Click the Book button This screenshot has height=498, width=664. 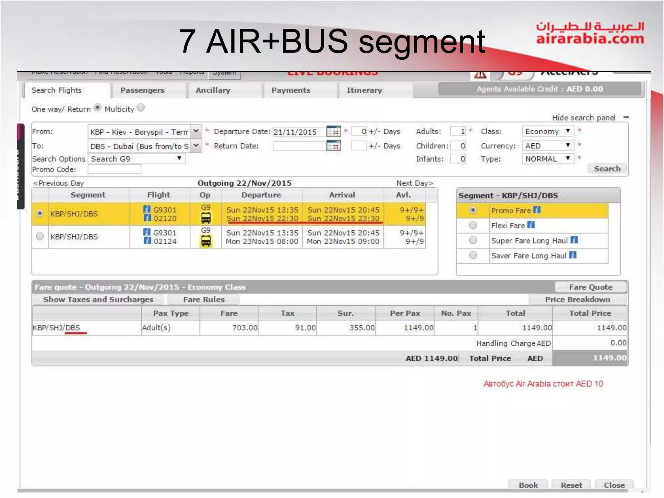(528, 485)
